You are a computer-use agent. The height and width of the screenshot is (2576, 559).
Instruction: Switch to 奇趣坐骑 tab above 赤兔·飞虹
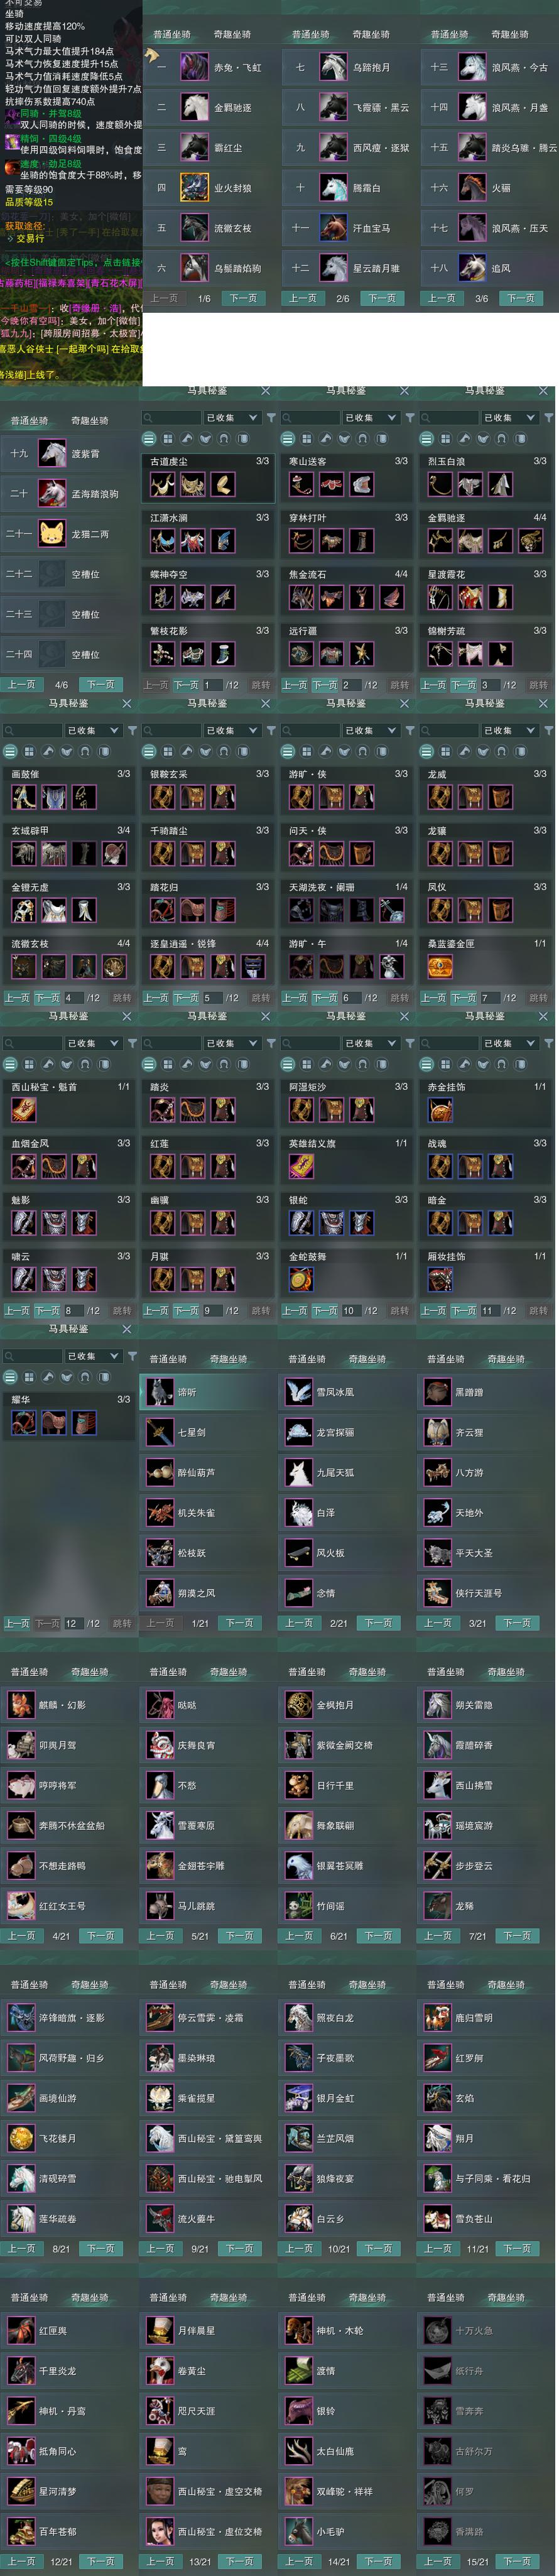232,35
